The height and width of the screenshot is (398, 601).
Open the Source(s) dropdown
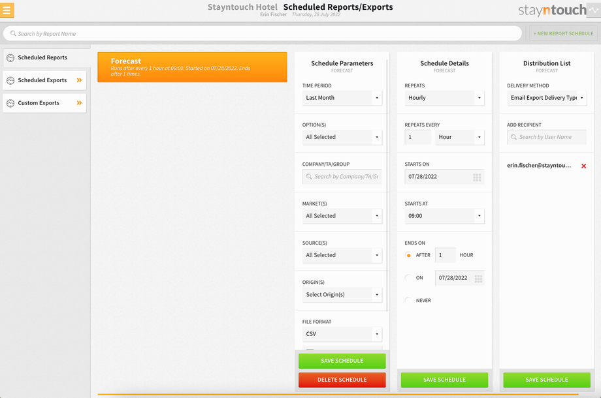pos(342,255)
